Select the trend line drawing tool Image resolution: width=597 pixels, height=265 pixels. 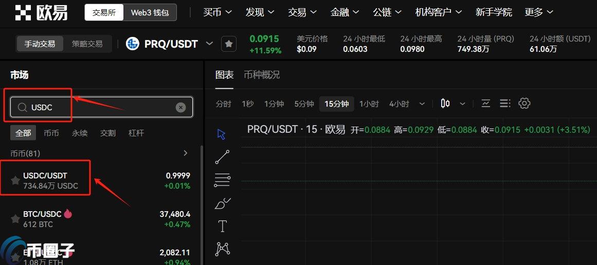tap(222, 157)
